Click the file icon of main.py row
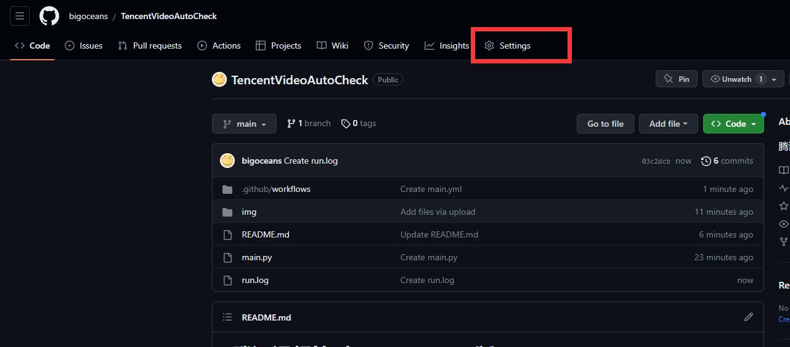 227,257
